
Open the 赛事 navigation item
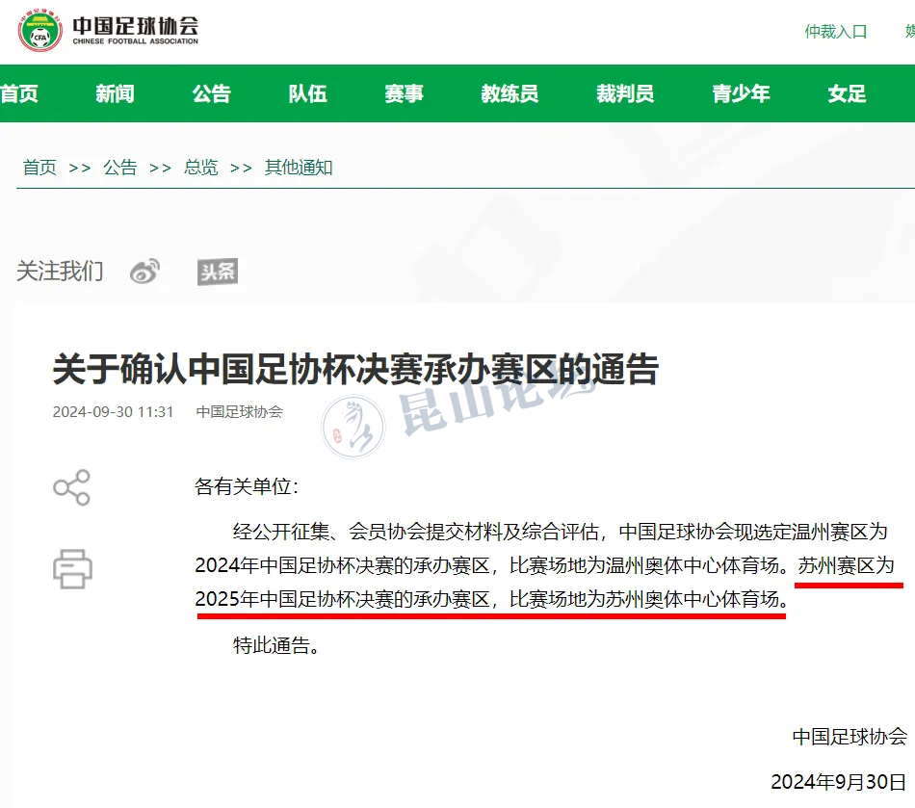tap(404, 93)
